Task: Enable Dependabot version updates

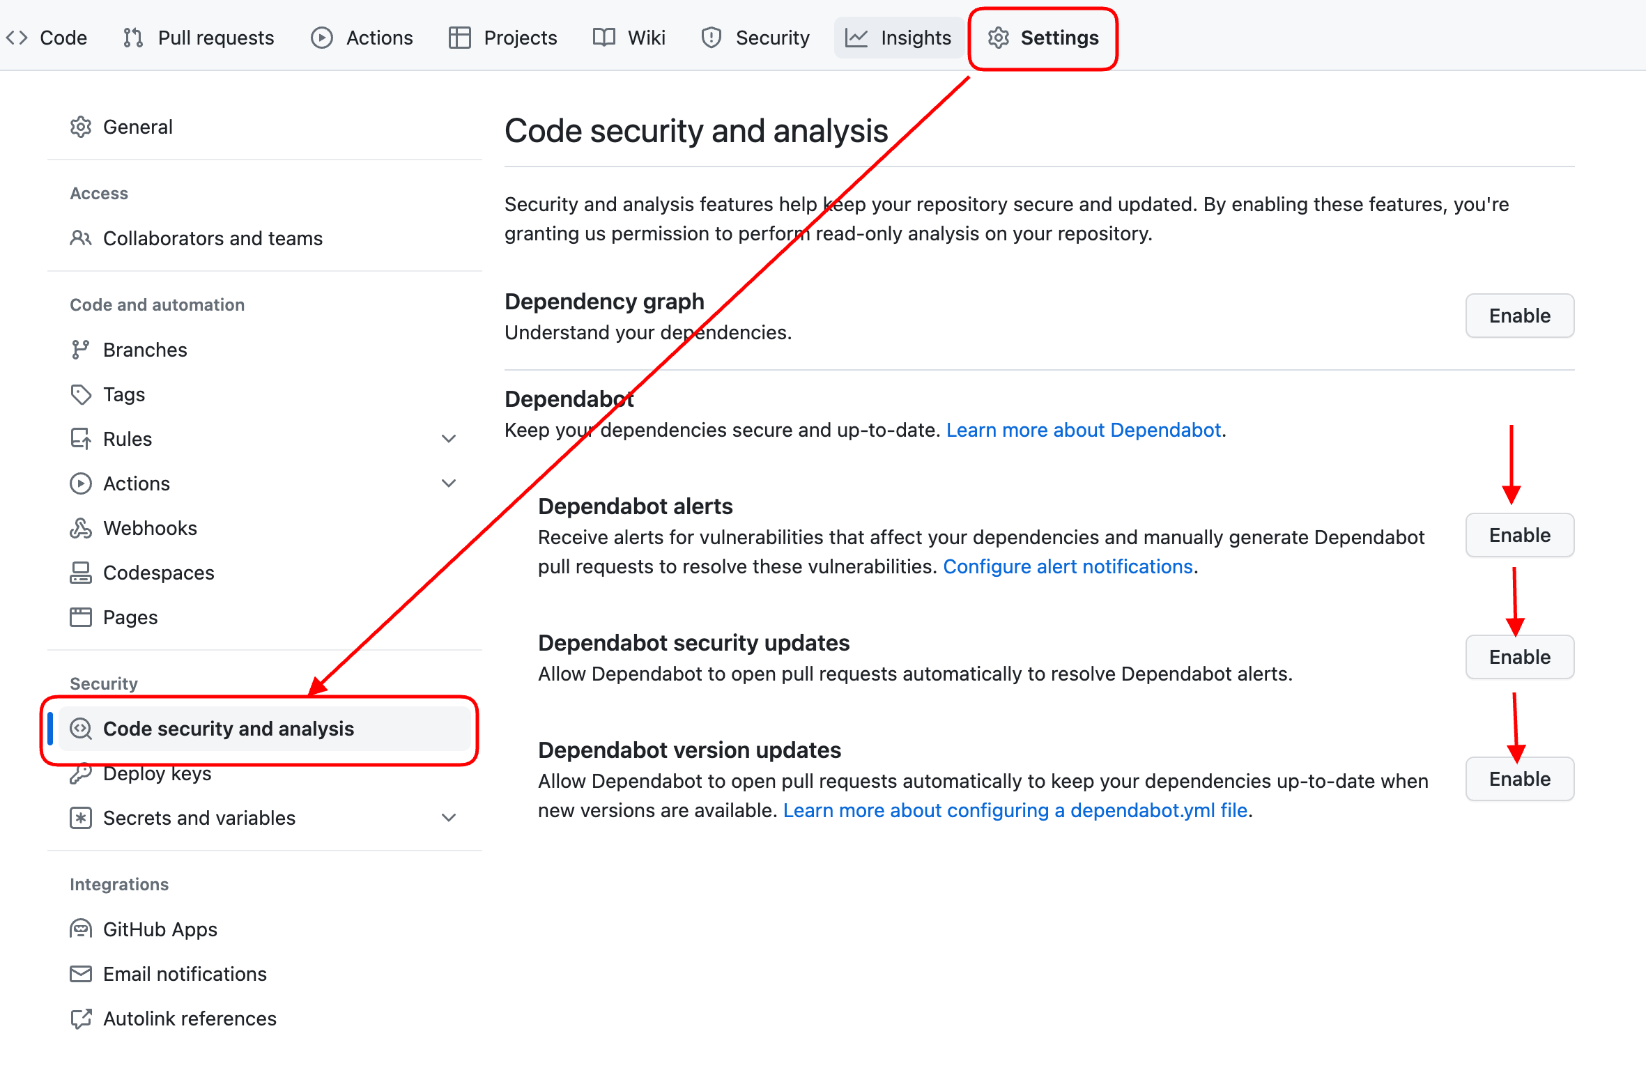Action: point(1520,779)
